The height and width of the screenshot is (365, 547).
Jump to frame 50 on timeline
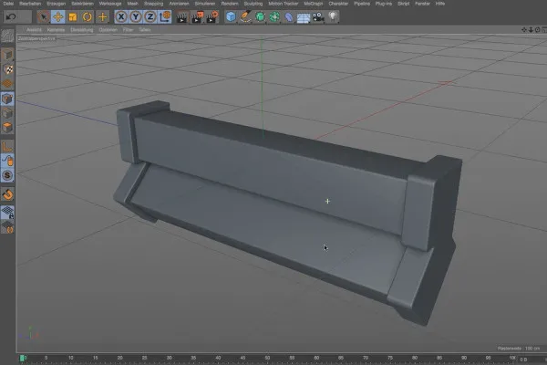[267, 358]
